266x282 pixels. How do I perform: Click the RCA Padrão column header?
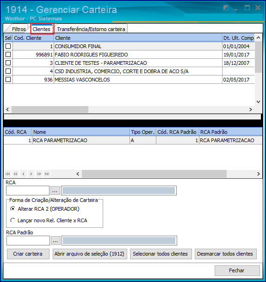[x=231, y=132]
